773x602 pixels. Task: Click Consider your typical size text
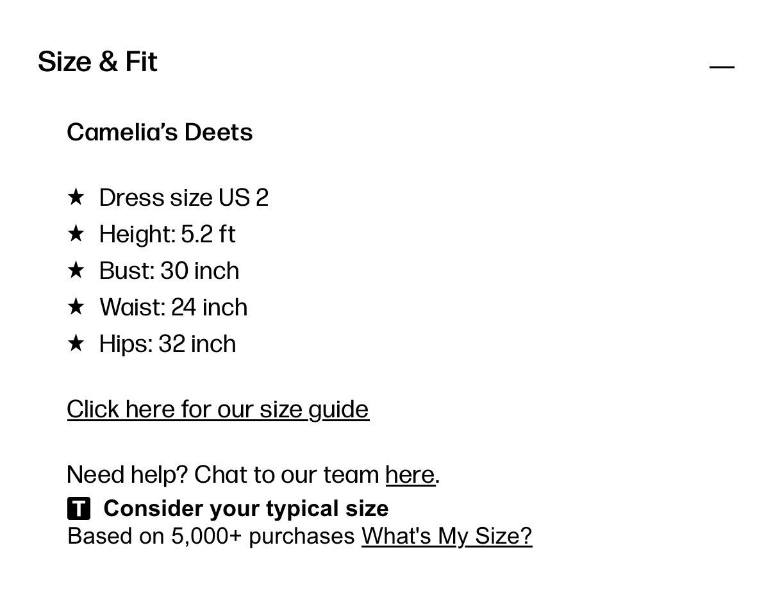[246, 508]
